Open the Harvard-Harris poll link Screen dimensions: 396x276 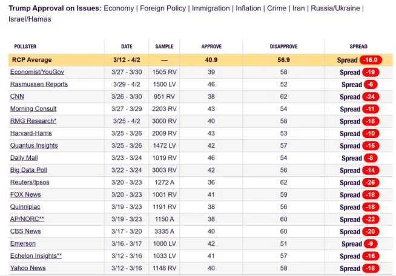tap(31, 133)
